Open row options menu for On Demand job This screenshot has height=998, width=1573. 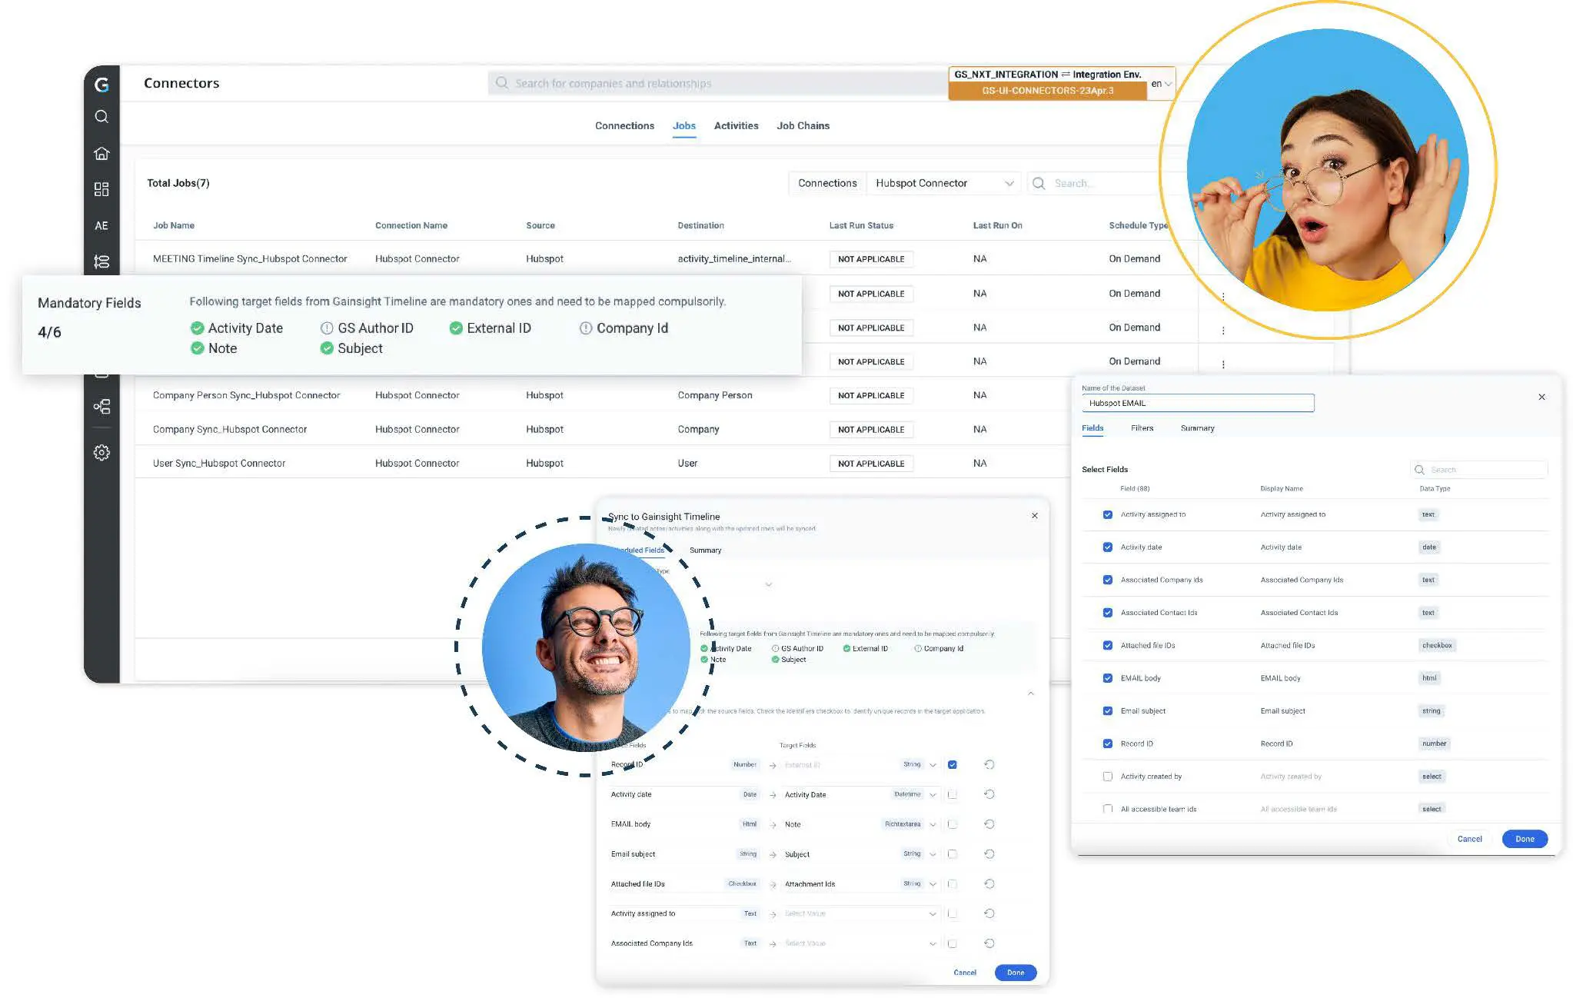(1222, 331)
